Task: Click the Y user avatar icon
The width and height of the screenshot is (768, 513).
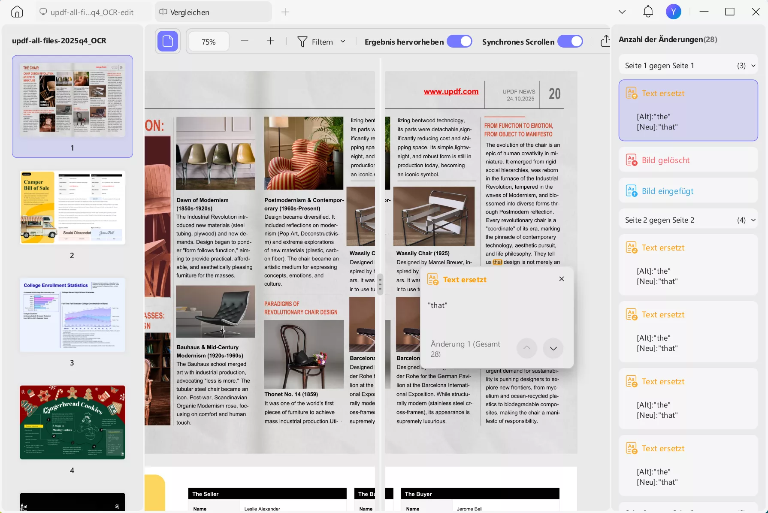Action: [x=673, y=12]
